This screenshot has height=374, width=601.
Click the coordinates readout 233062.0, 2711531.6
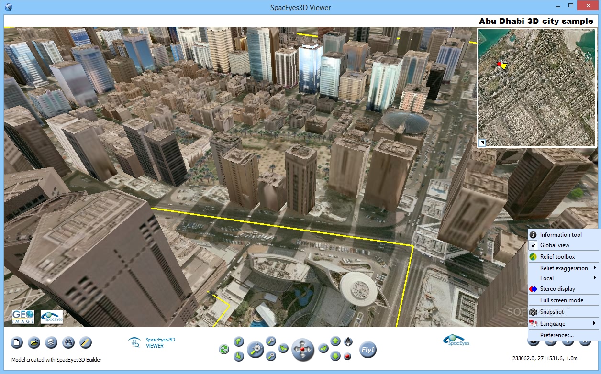coord(545,358)
